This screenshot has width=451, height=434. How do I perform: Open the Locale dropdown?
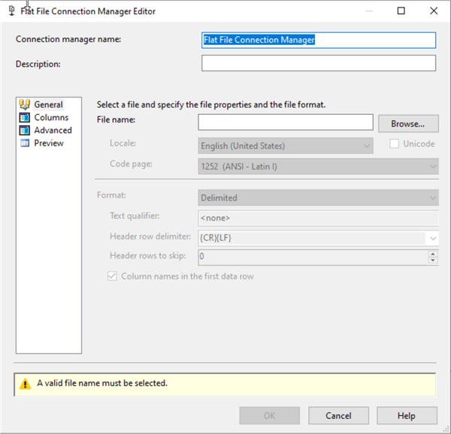[366, 146]
